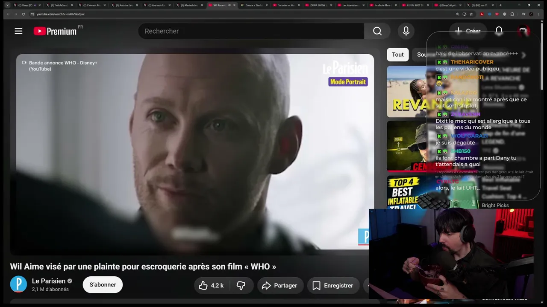Open the browser zoom magnifier icon
The image size is (547, 307).
click(458, 14)
